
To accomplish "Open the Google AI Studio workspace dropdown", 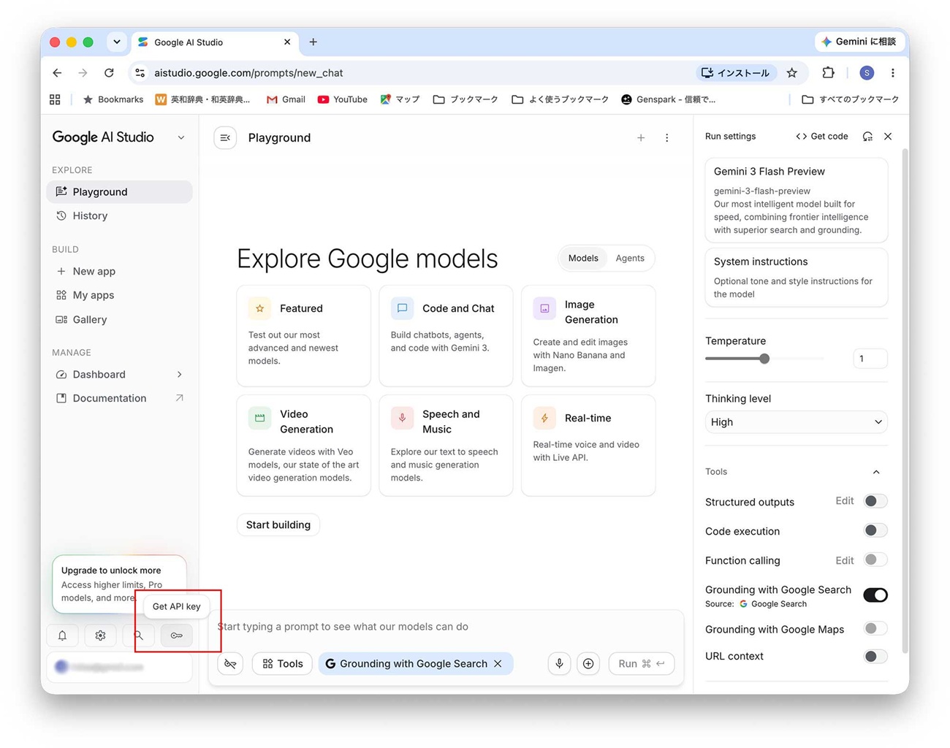I will (x=181, y=137).
